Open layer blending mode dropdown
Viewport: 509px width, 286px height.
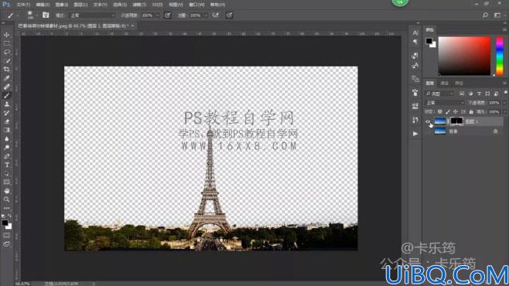445,103
